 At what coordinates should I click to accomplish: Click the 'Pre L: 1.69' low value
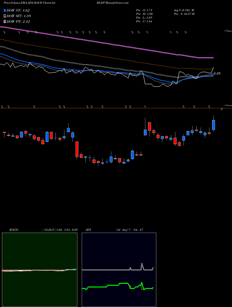pos(144,18)
